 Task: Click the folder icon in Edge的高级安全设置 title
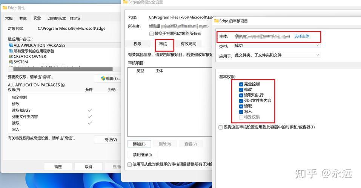coord(125,2)
